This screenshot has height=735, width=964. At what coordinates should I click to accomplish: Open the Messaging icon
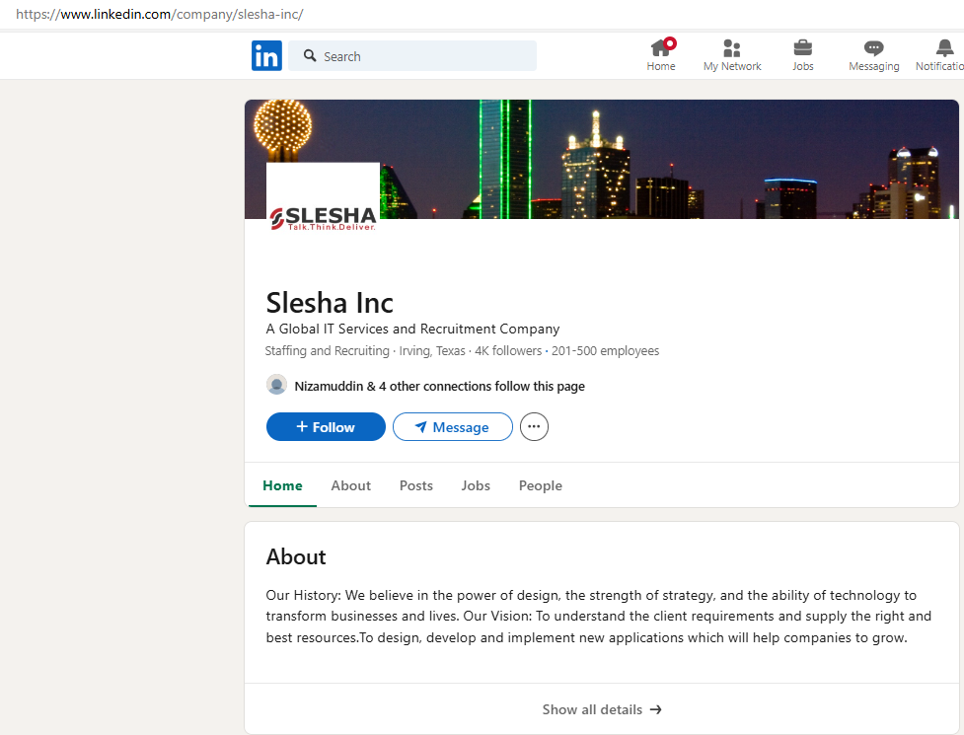[873, 48]
